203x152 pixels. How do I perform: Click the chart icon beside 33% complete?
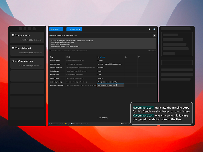(x=71, y=124)
